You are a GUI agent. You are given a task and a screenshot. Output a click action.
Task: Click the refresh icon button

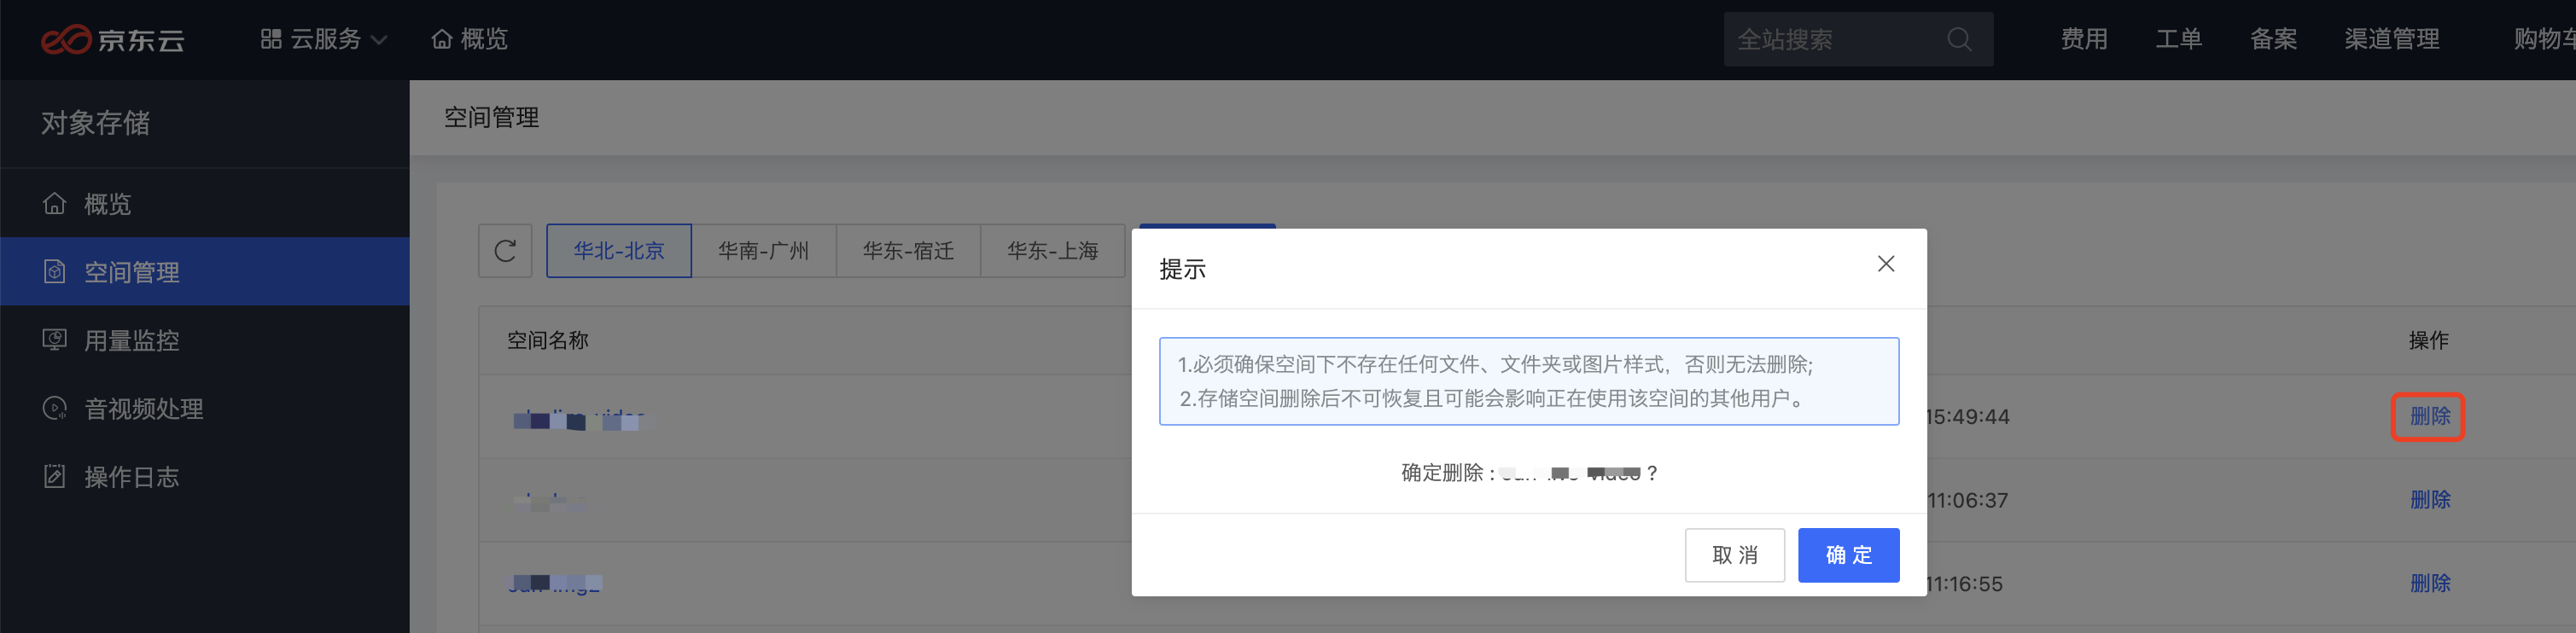click(x=505, y=250)
